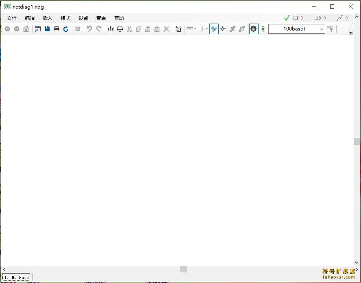Open the line style dropdown arrow
Viewport: 361px width, 283px height.
(x=194, y=29)
